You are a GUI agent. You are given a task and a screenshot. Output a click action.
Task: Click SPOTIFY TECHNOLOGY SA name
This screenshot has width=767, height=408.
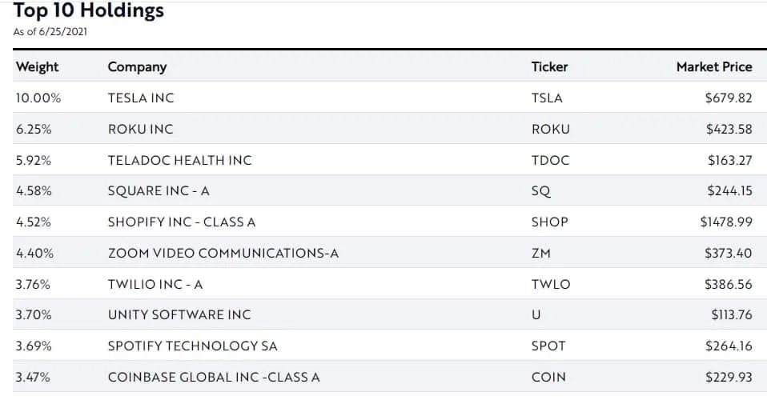[x=193, y=346]
